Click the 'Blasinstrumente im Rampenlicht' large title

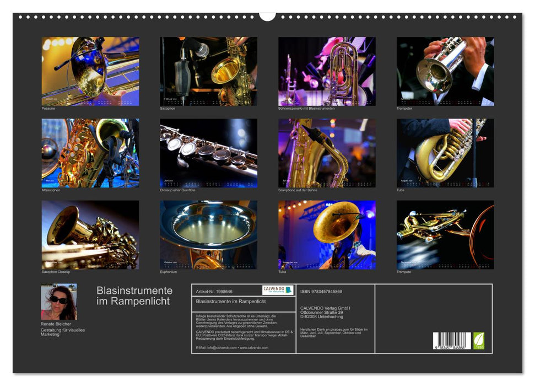(x=134, y=296)
